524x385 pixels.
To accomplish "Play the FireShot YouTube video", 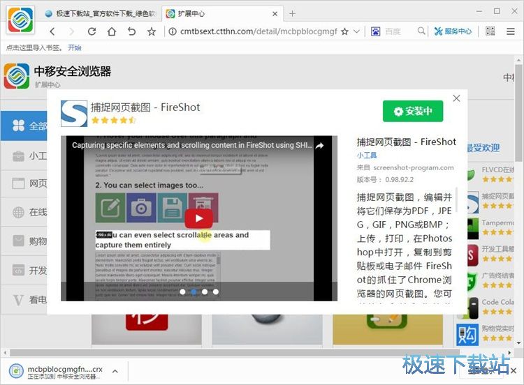I will (x=199, y=218).
